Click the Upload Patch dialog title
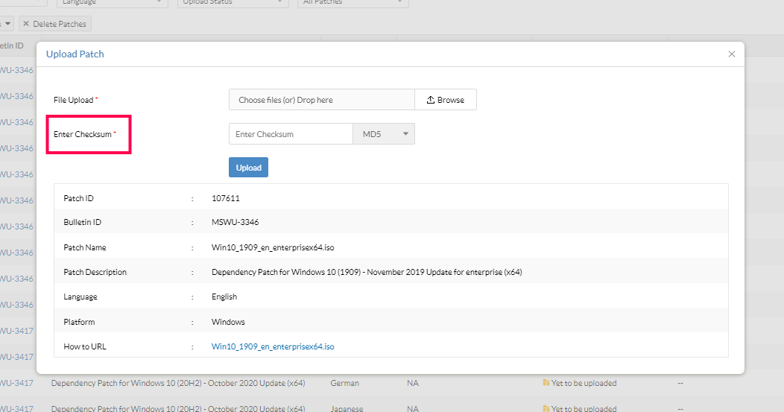The height and width of the screenshot is (412, 784). point(75,54)
